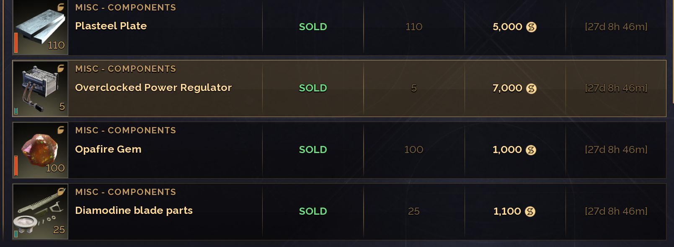This screenshot has height=247, width=674.
Task: Open the Overclocked Power Regulator listing name
Action: click(x=153, y=88)
